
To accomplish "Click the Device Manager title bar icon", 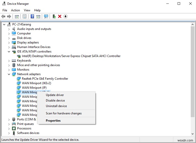I will (4, 4).
